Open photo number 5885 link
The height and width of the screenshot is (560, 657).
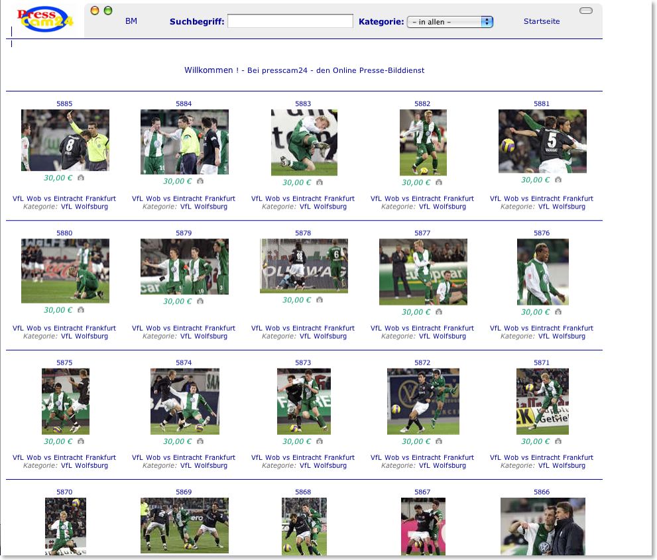(x=64, y=103)
